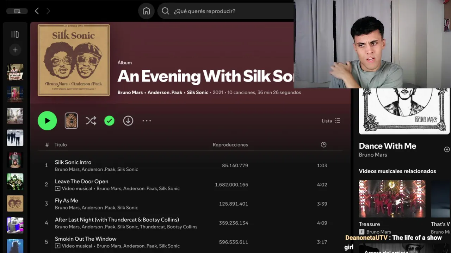Open the green crowd cover in the sidebar

coord(15,182)
